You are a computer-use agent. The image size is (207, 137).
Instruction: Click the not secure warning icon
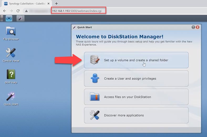(27, 11)
